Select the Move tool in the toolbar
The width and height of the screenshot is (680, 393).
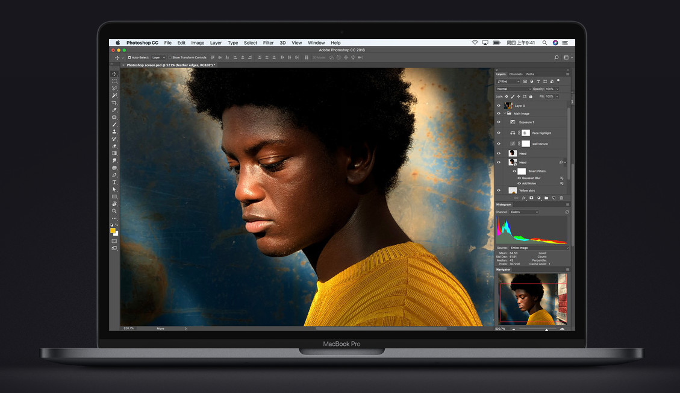pyautogui.click(x=114, y=72)
